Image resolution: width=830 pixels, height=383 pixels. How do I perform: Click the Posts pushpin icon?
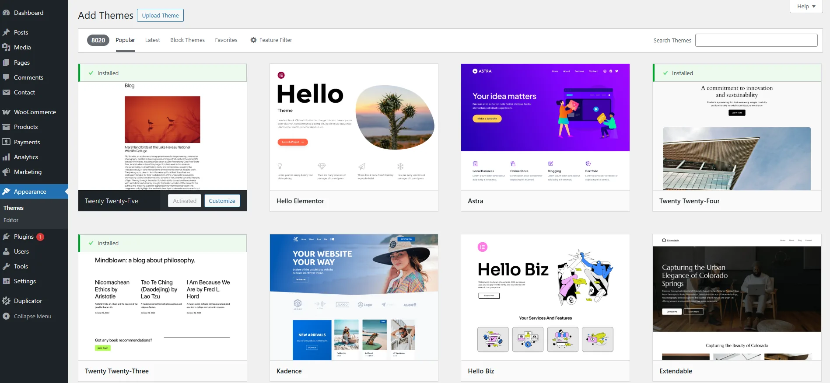pos(6,32)
